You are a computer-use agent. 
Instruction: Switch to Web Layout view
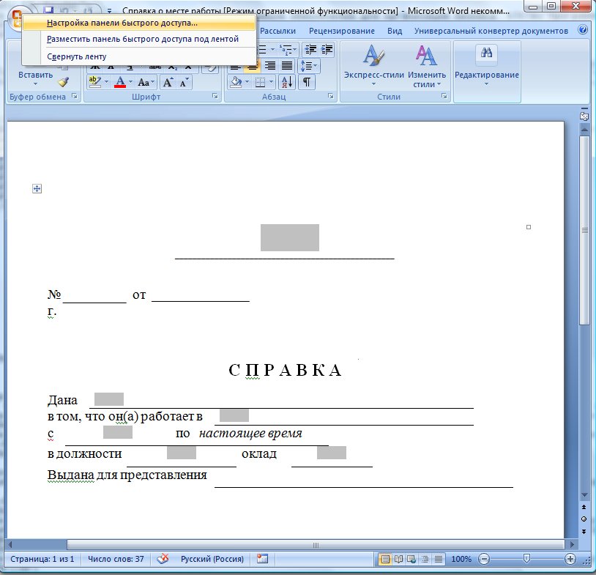(411, 559)
